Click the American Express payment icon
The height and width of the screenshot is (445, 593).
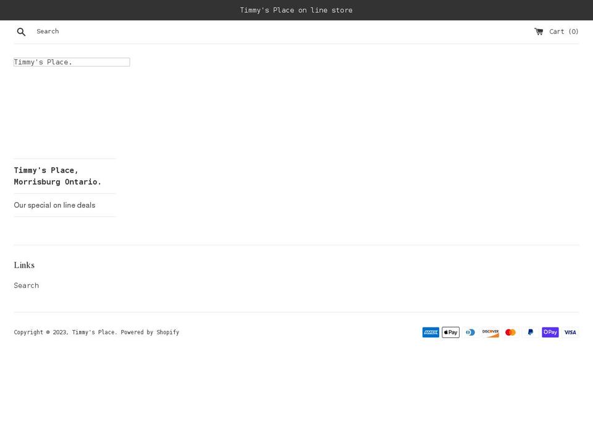pos(431,333)
